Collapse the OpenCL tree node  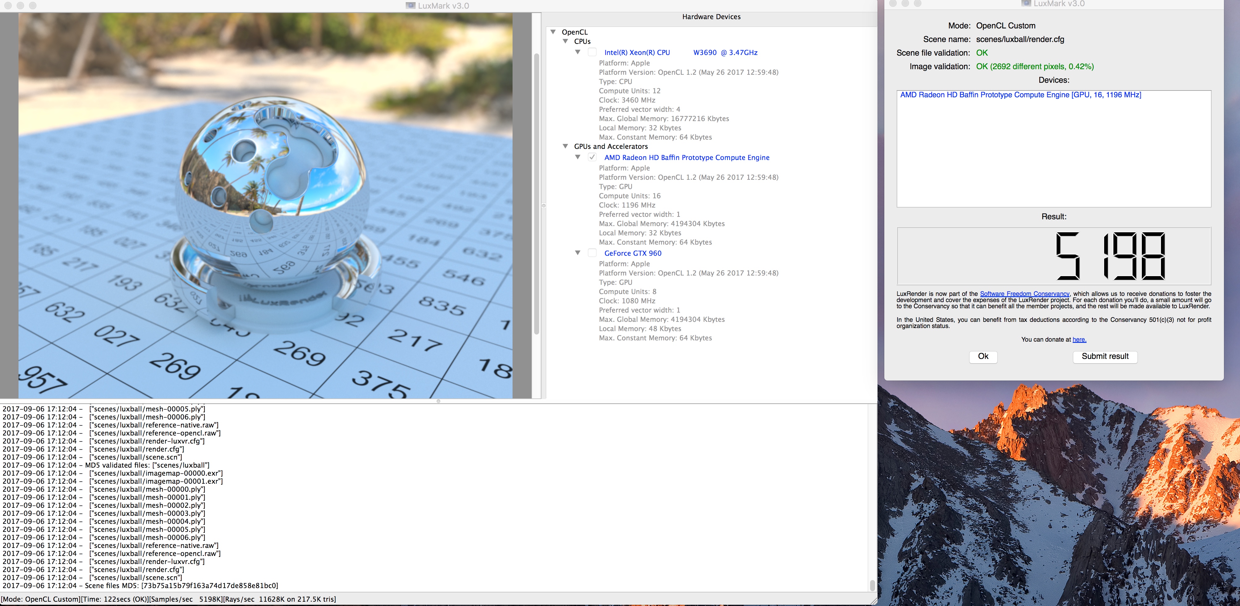coord(553,32)
